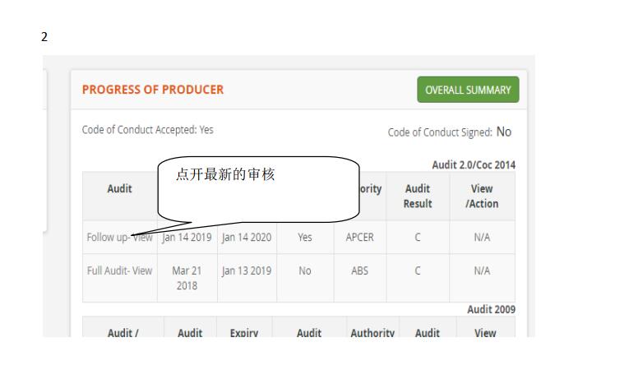Click the Code of Conduct Signed No value
This screenshot has height=370, width=638.
coord(504,132)
